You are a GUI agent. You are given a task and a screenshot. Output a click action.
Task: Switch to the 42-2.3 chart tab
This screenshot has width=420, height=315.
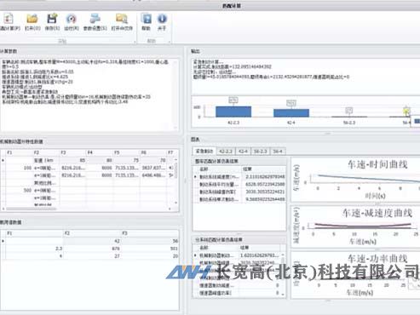point(226,152)
